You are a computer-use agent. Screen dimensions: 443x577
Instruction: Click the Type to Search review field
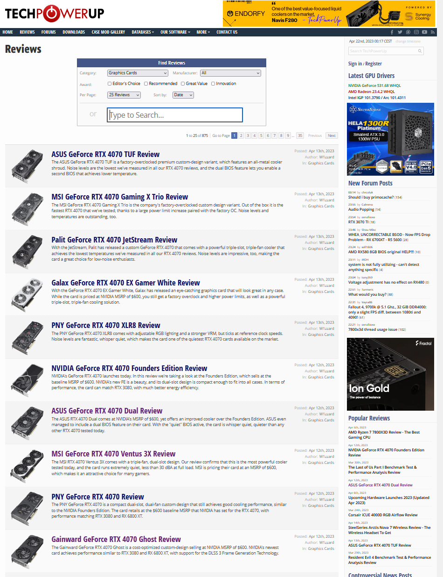tap(175, 115)
